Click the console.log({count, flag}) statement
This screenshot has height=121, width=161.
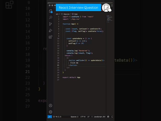coord(79,53)
